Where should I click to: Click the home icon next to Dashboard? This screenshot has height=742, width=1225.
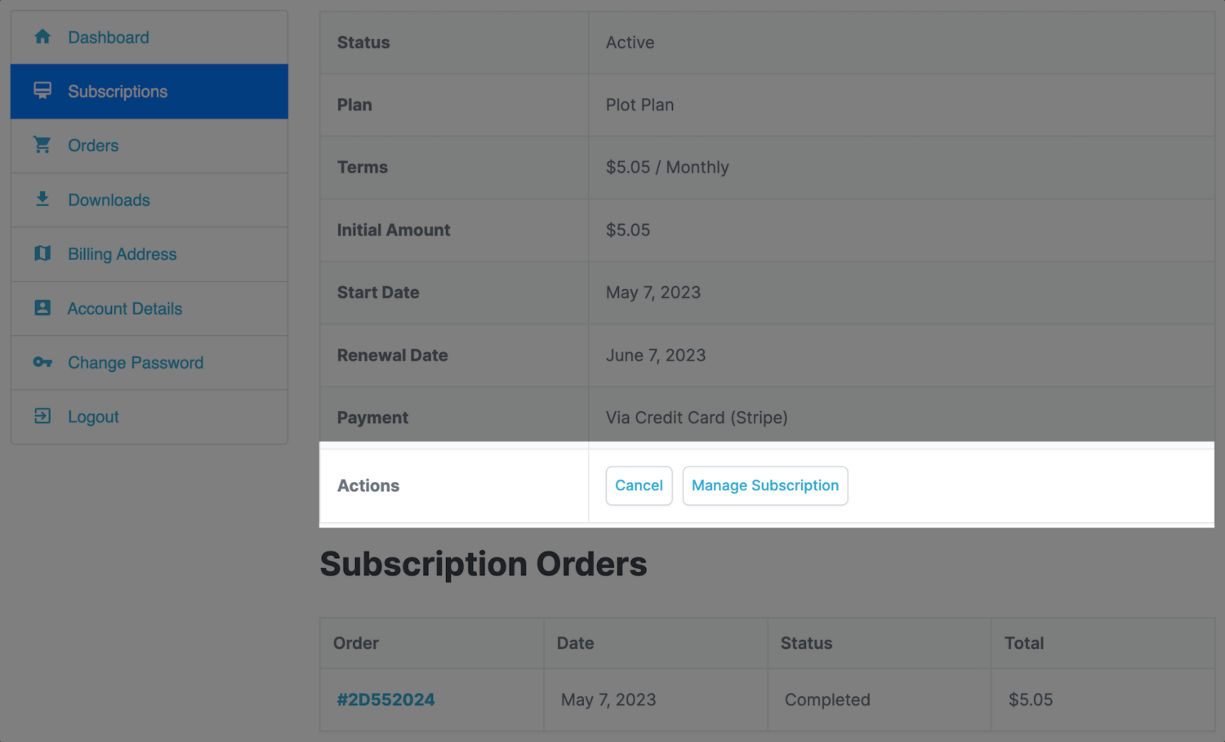[42, 37]
